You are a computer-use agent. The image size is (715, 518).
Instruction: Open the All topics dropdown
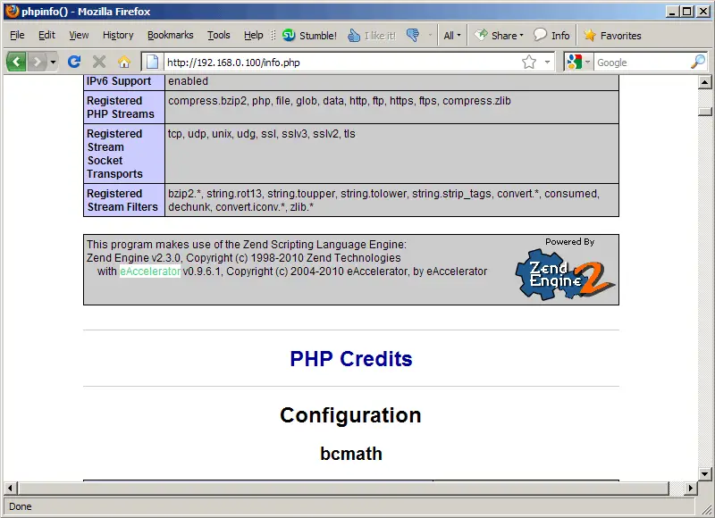452,35
